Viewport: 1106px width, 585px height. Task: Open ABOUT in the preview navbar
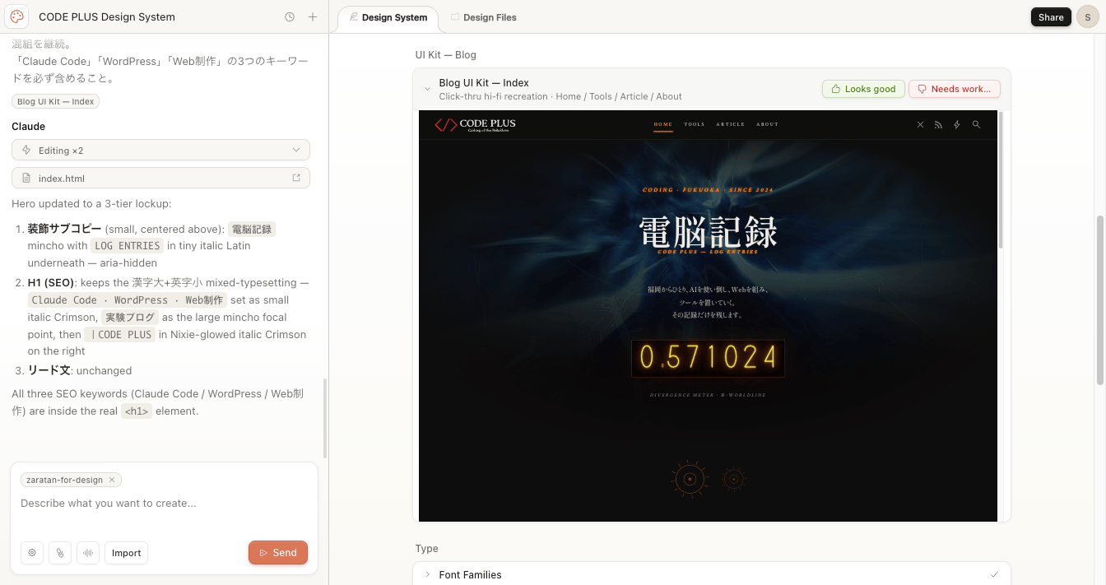point(767,124)
